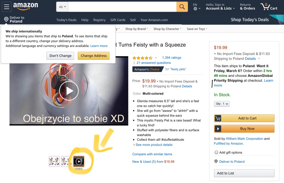The width and height of the screenshot is (284, 183).
Task: Open the Today's Deals nav item
Action: click(66, 20)
